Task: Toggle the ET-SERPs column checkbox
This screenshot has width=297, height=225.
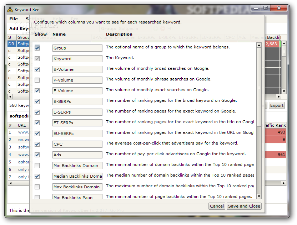Action: pyautogui.click(x=37, y=123)
